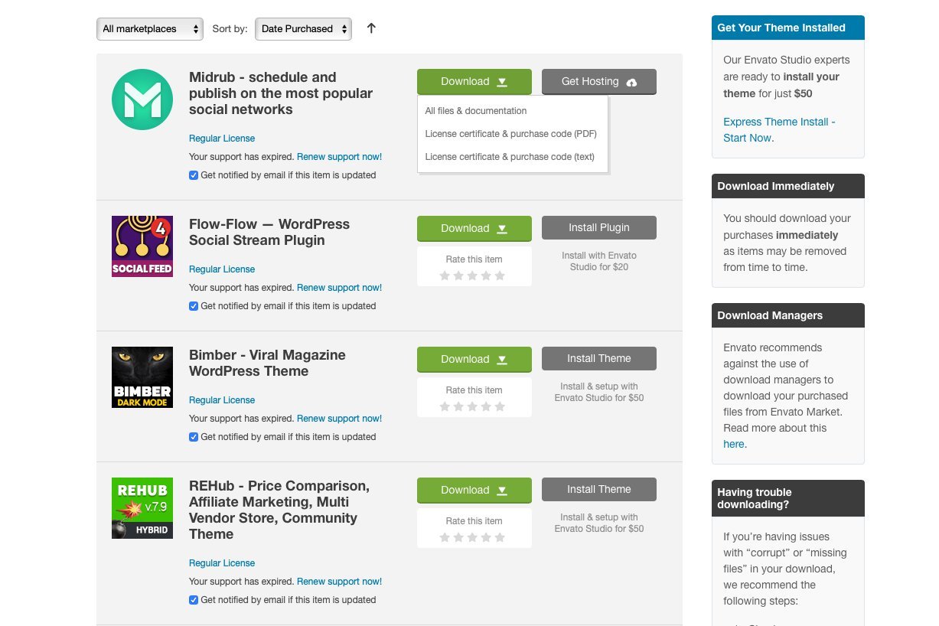Open REHub Price Comparison theme title
This screenshot has height=626, width=939.
point(279,510)
